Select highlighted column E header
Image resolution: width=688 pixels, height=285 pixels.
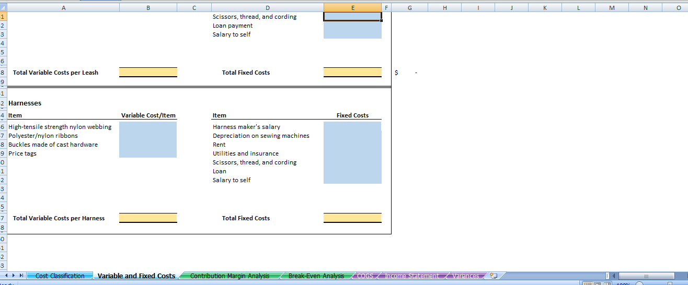(x=352, y=8)
